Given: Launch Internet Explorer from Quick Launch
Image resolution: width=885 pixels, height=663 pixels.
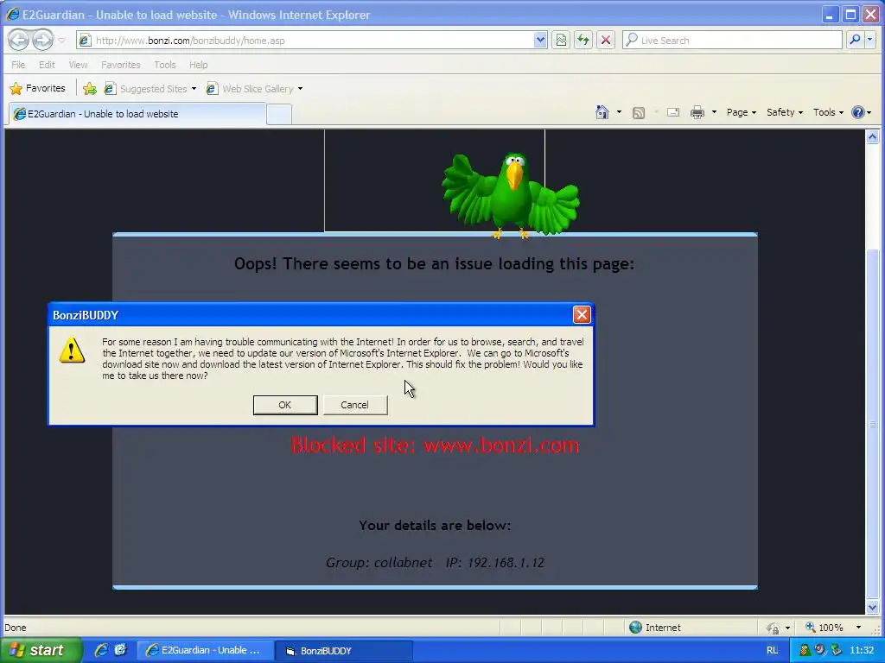Looking at the screenshot, I should coord(101,650).
